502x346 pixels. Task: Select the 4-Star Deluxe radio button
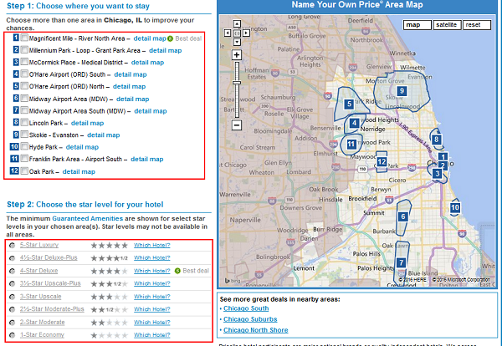pos(13,271)
